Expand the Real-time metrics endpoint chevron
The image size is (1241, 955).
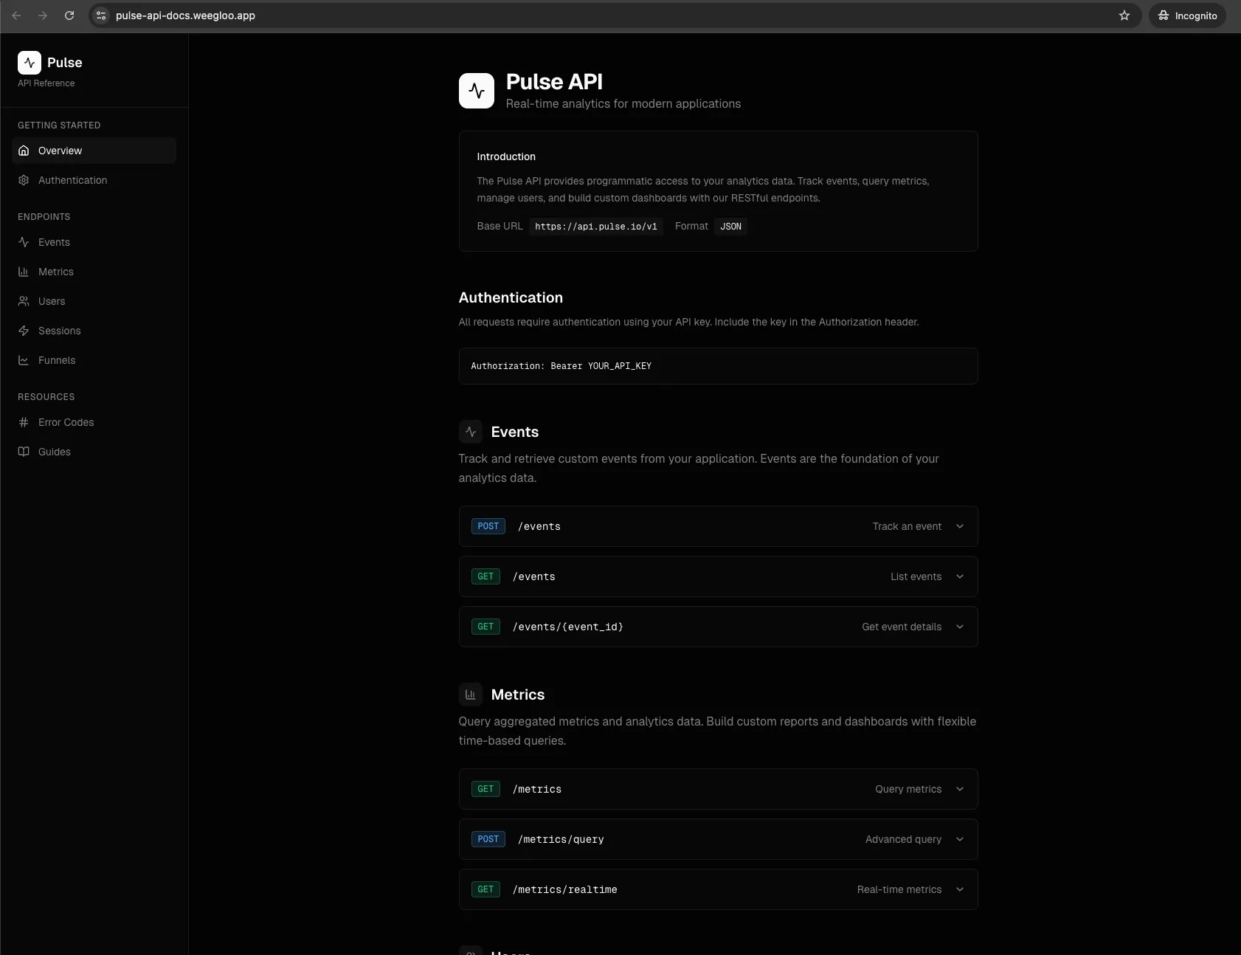click(x=960, y=889)
